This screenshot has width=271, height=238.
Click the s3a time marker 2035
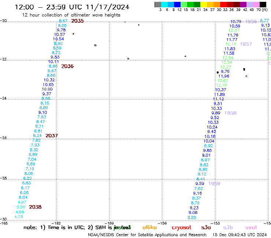point(77,21)
